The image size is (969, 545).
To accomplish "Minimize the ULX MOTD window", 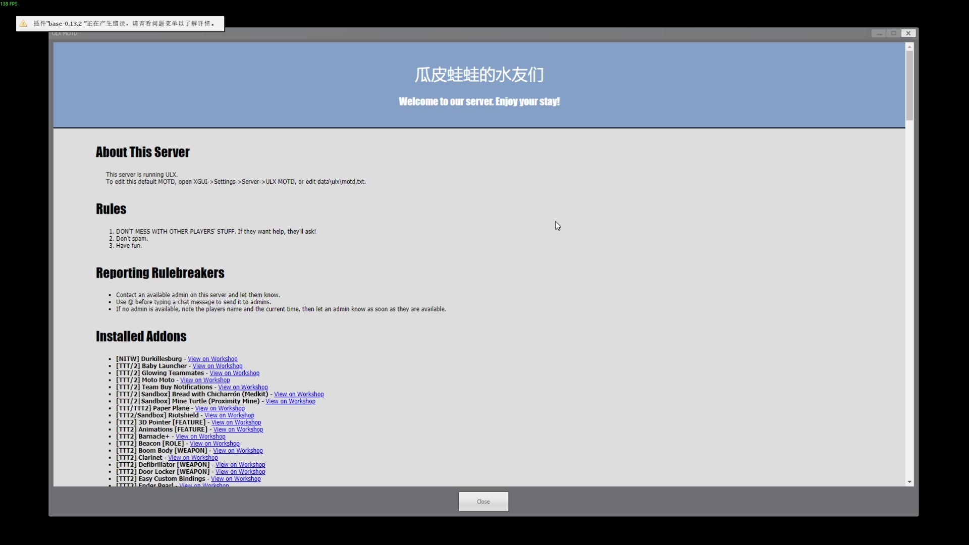I will tap(879, 33).
